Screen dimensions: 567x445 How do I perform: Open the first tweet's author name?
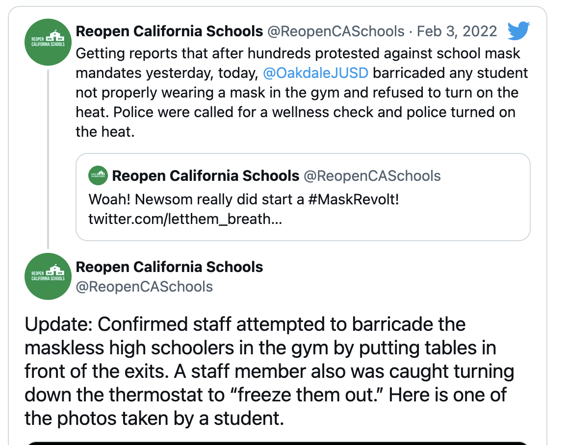[169, 32]
